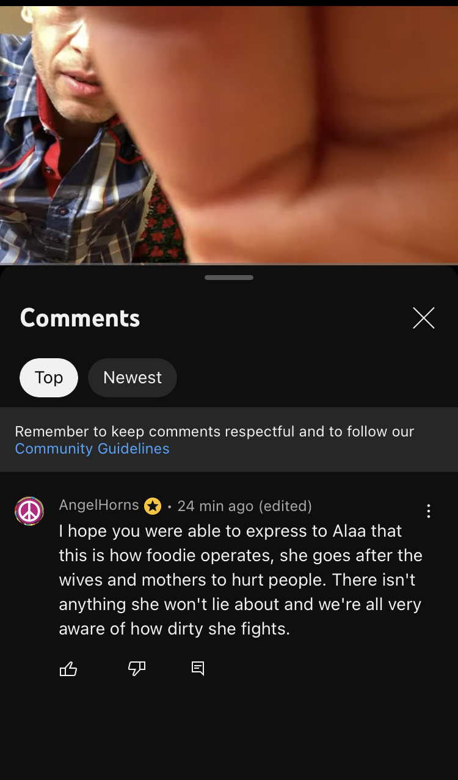
Task: Tap the comments sheet drag handle
Action: [x=229, y=278]
